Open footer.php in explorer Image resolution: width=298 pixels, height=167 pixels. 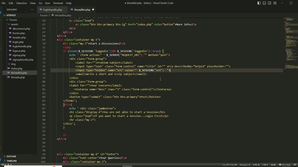point(19,33)
